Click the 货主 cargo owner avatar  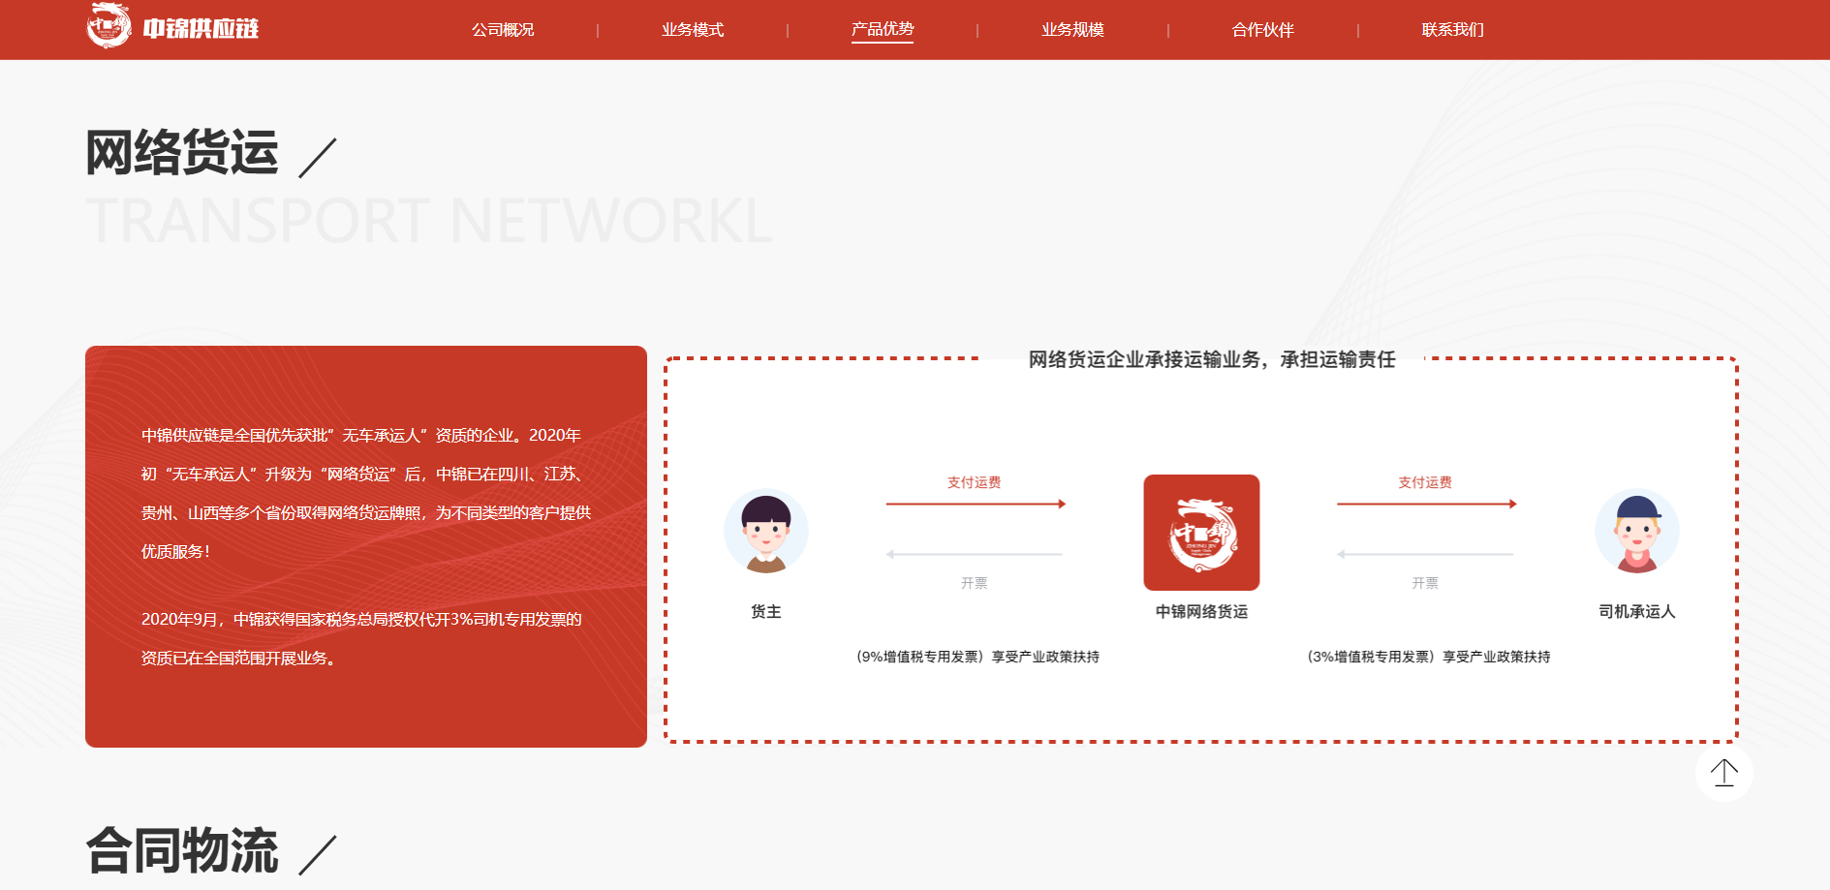click(x=765, y=532)
